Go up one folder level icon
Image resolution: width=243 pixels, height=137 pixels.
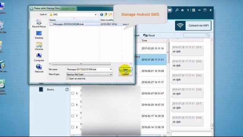tap(106, 14)
